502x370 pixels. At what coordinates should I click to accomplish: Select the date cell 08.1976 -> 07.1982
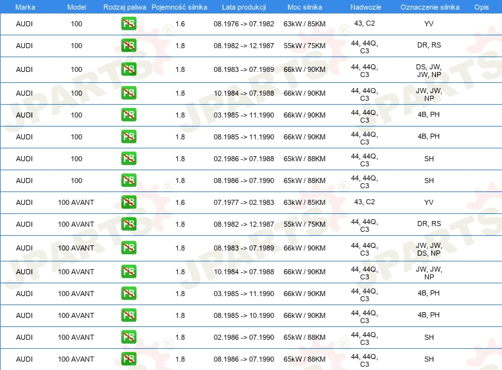tap(244, 24)
